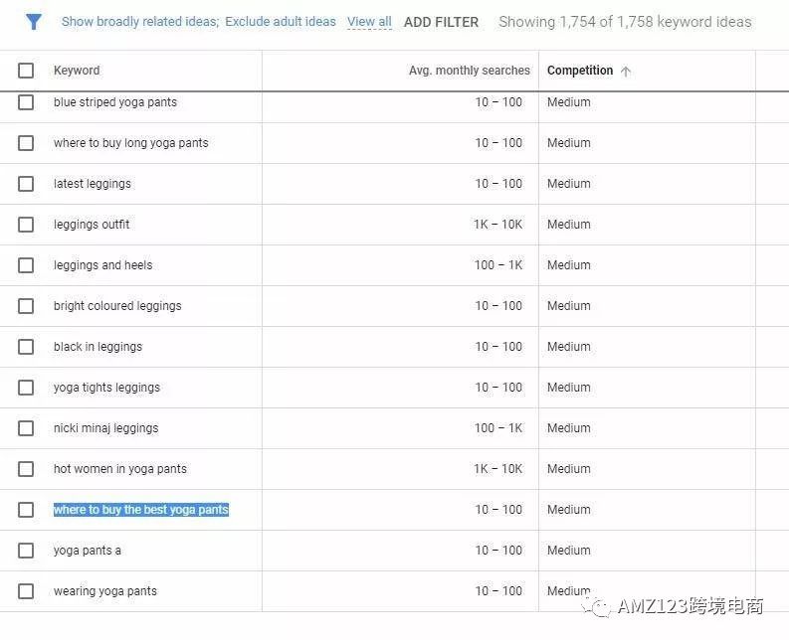Click the 'leggings and heels' keyword
This screenshot has height=640, width=789.
pyautogui.click(x=103, y=265)
